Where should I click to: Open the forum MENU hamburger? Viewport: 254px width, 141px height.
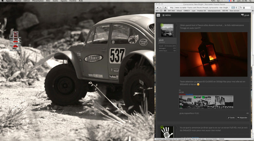[x=167, y=15]
